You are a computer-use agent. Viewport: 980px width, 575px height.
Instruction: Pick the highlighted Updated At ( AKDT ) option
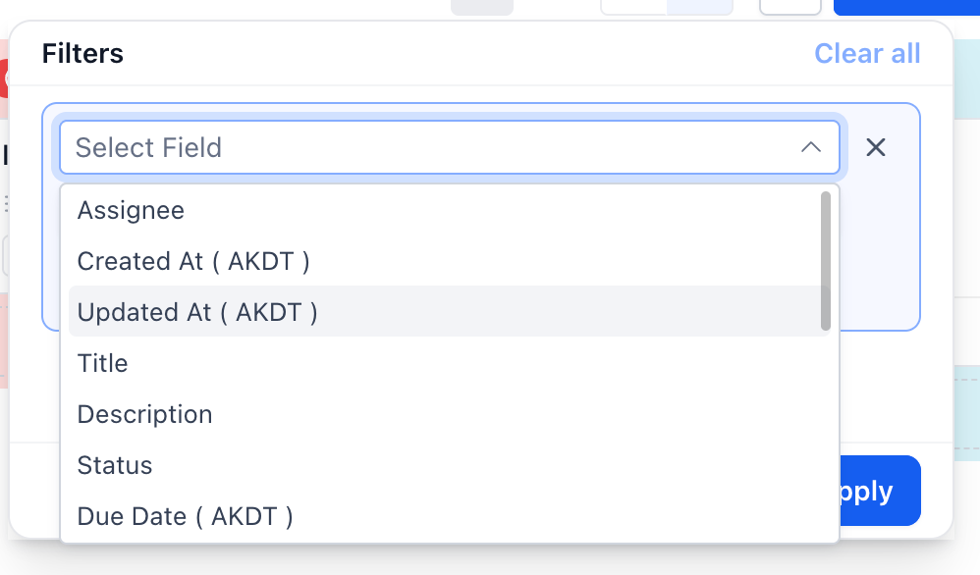pyautogui.click(x=450, y=311)
